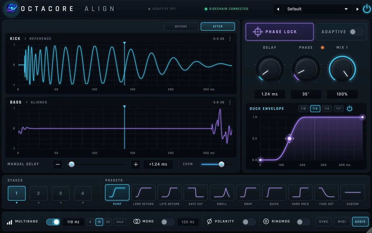
Task: Click the Multiband bars icon
Action: 9,222
